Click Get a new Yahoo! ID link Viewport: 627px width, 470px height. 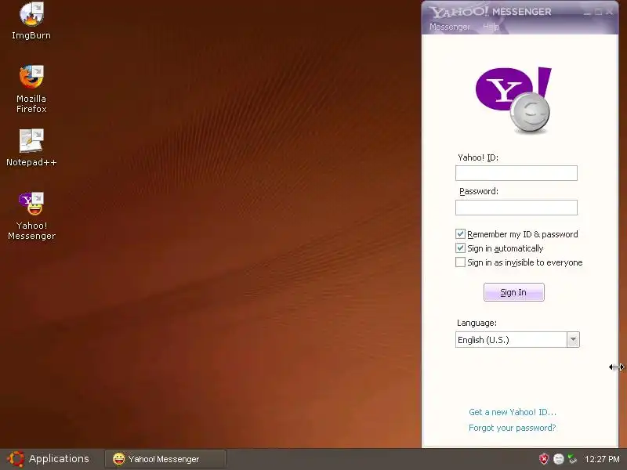513,412
